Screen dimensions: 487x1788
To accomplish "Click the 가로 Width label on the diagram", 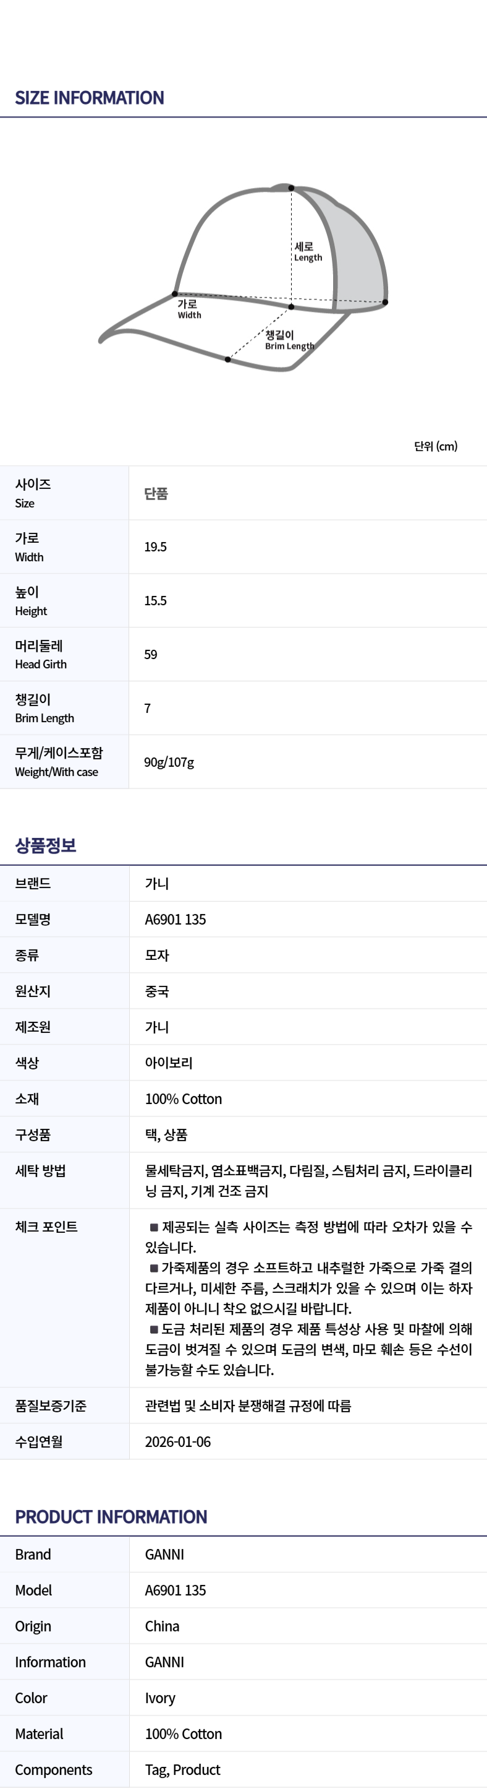I will click(188, 309).
